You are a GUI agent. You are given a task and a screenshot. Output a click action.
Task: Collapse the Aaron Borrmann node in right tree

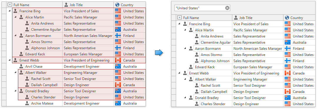click(x=185, y=49)
